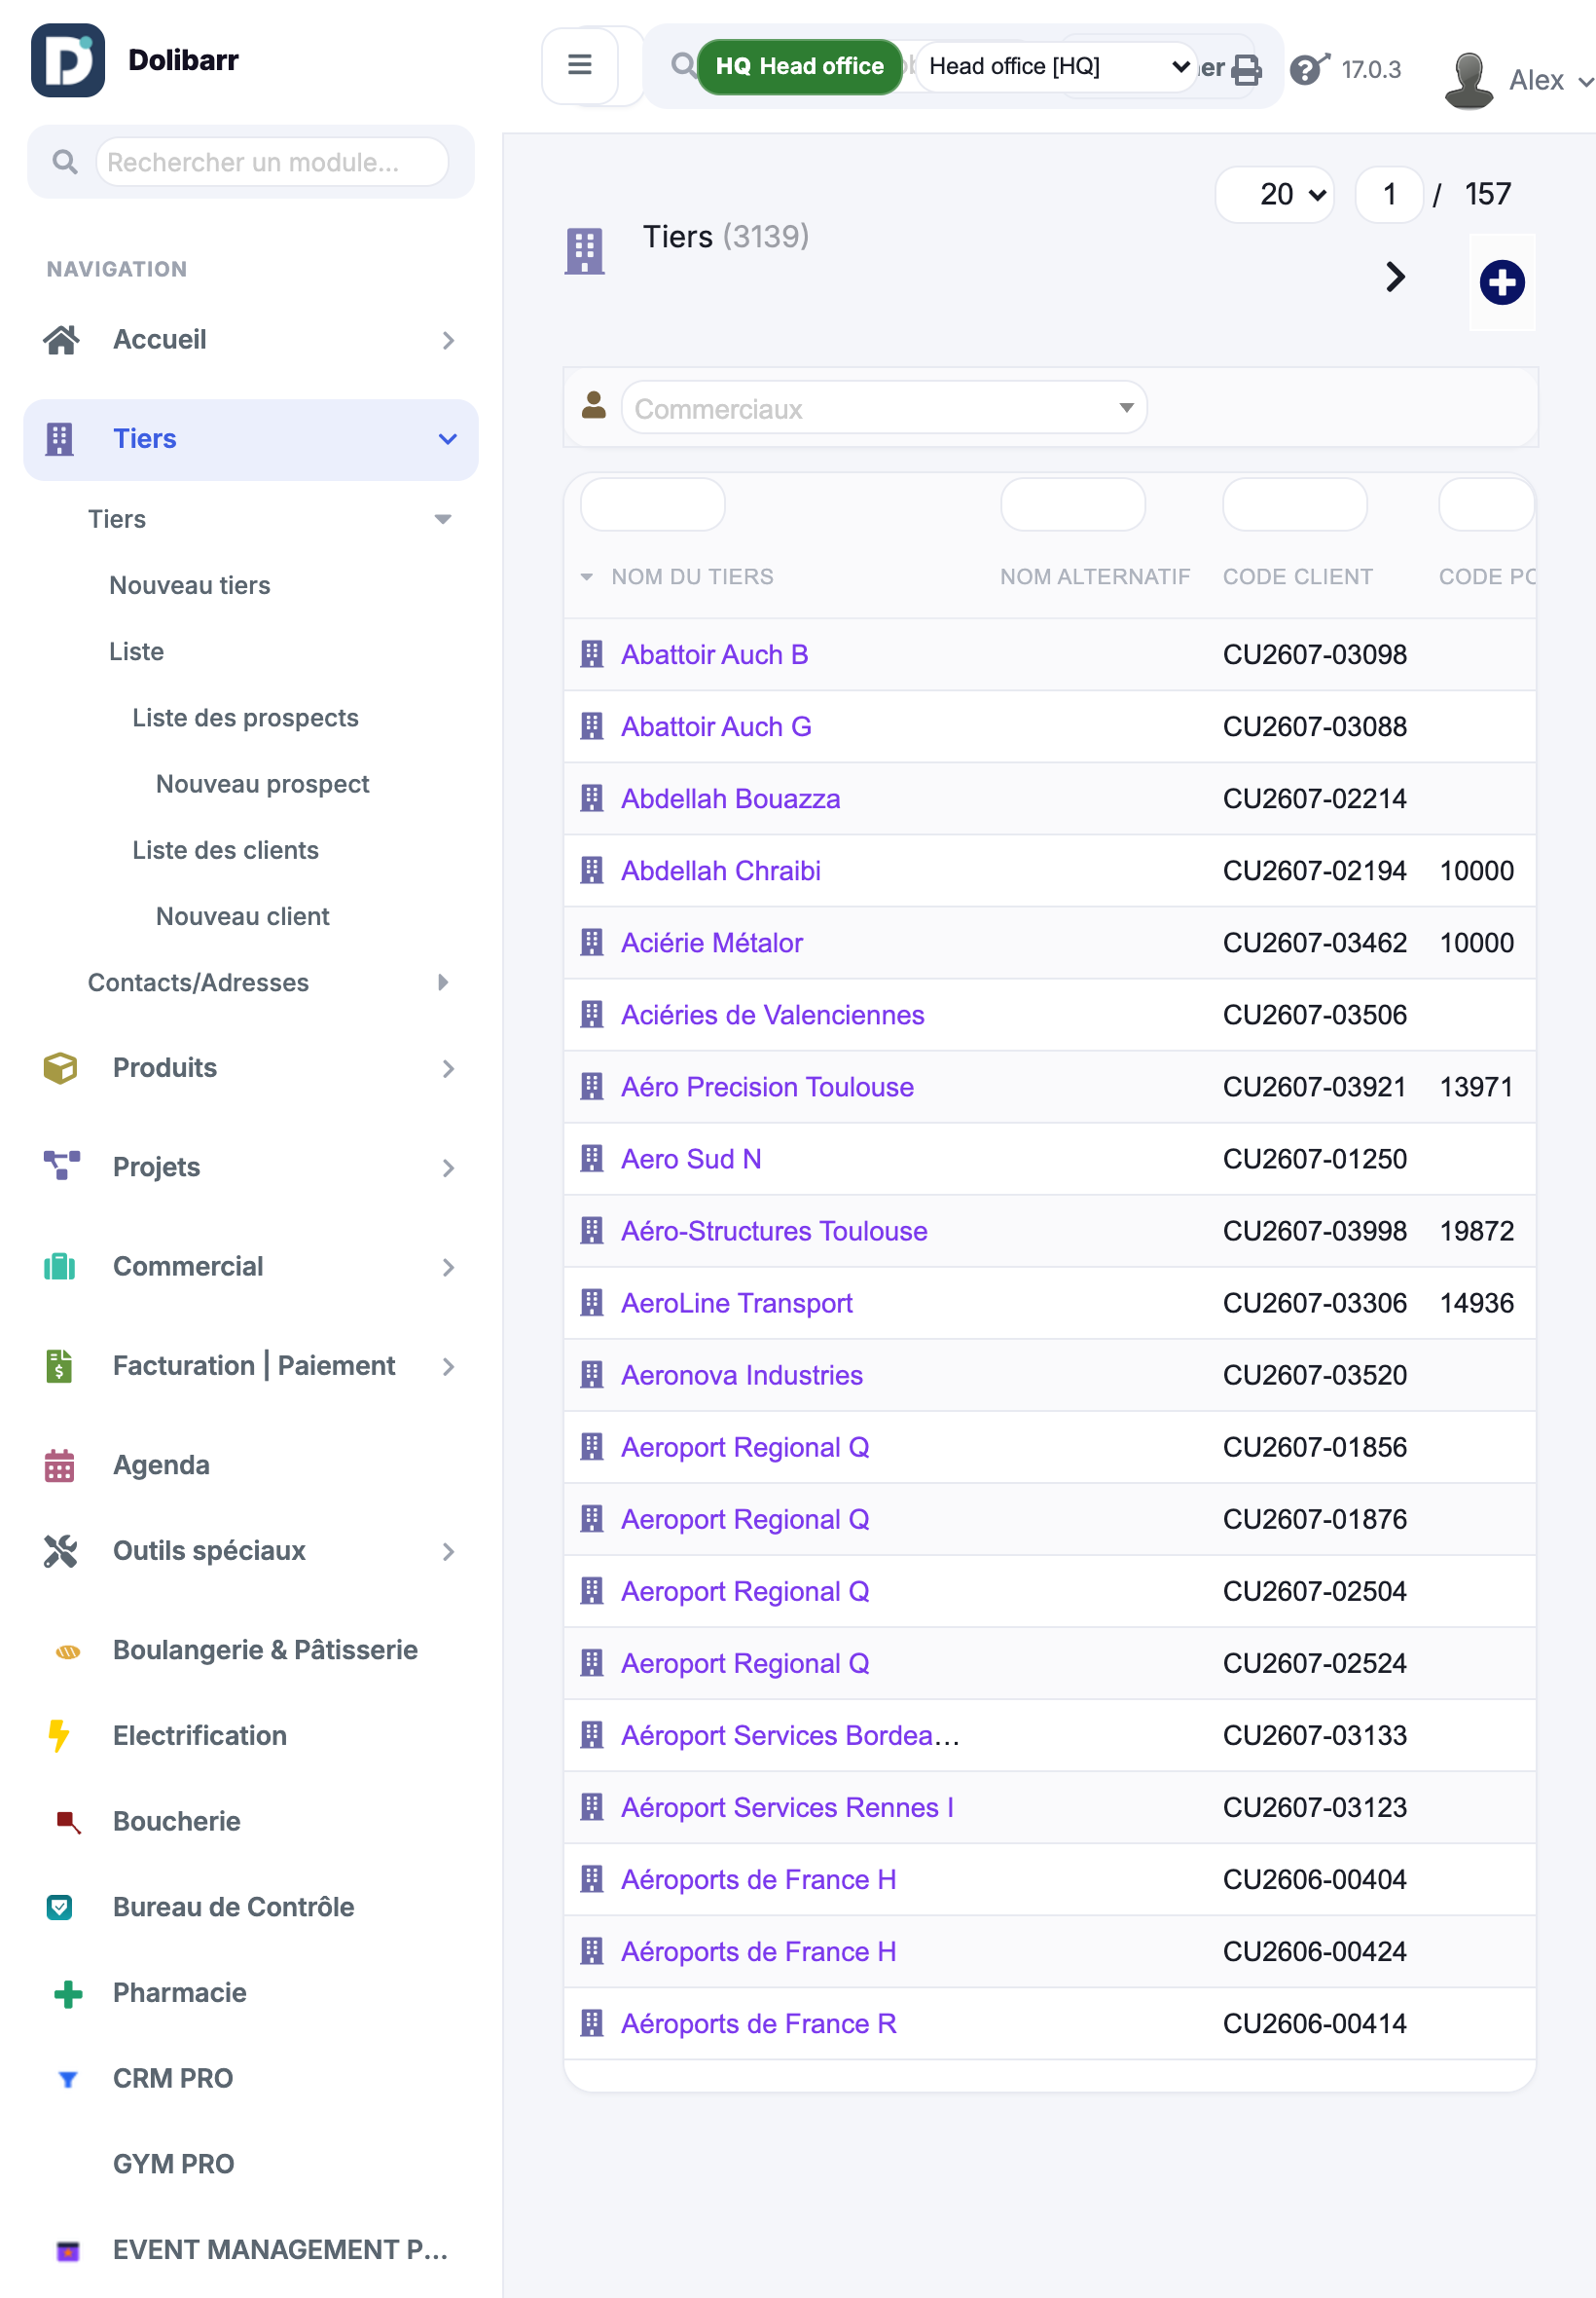Image resolution: width=1596 pixels, height=2298 pixels.
Task: Click the Facturation invoice icon
Action: 59,1364
